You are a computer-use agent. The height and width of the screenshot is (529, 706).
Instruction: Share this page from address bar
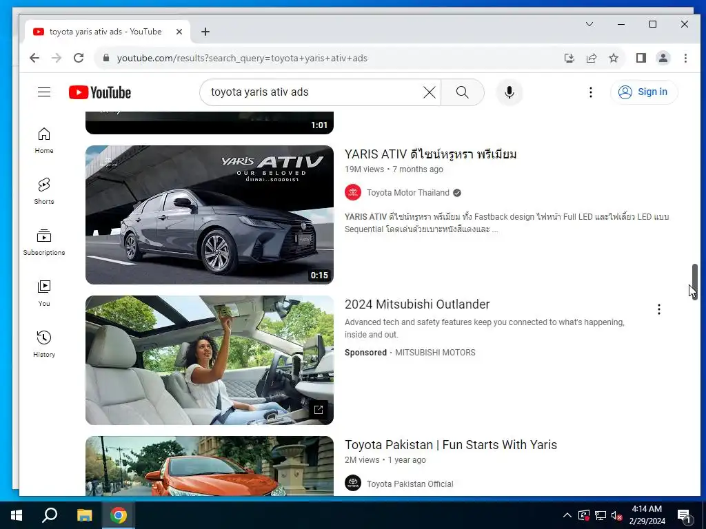(591, 58)
